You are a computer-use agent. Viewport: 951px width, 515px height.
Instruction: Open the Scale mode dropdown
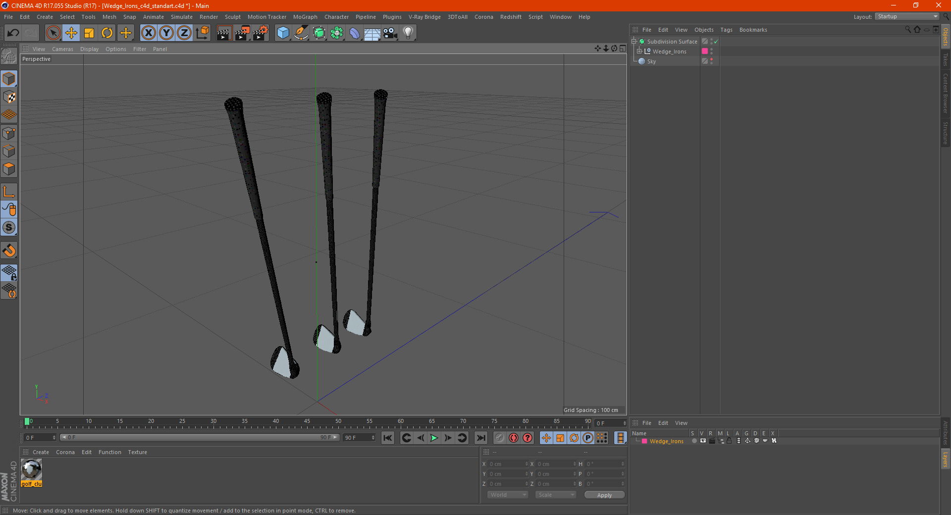(556, 495)
